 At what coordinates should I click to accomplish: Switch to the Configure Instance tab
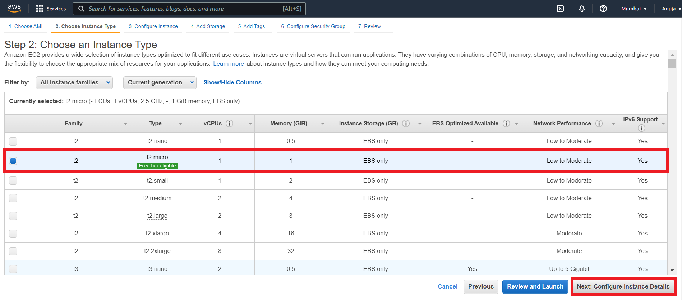[153, 26]
